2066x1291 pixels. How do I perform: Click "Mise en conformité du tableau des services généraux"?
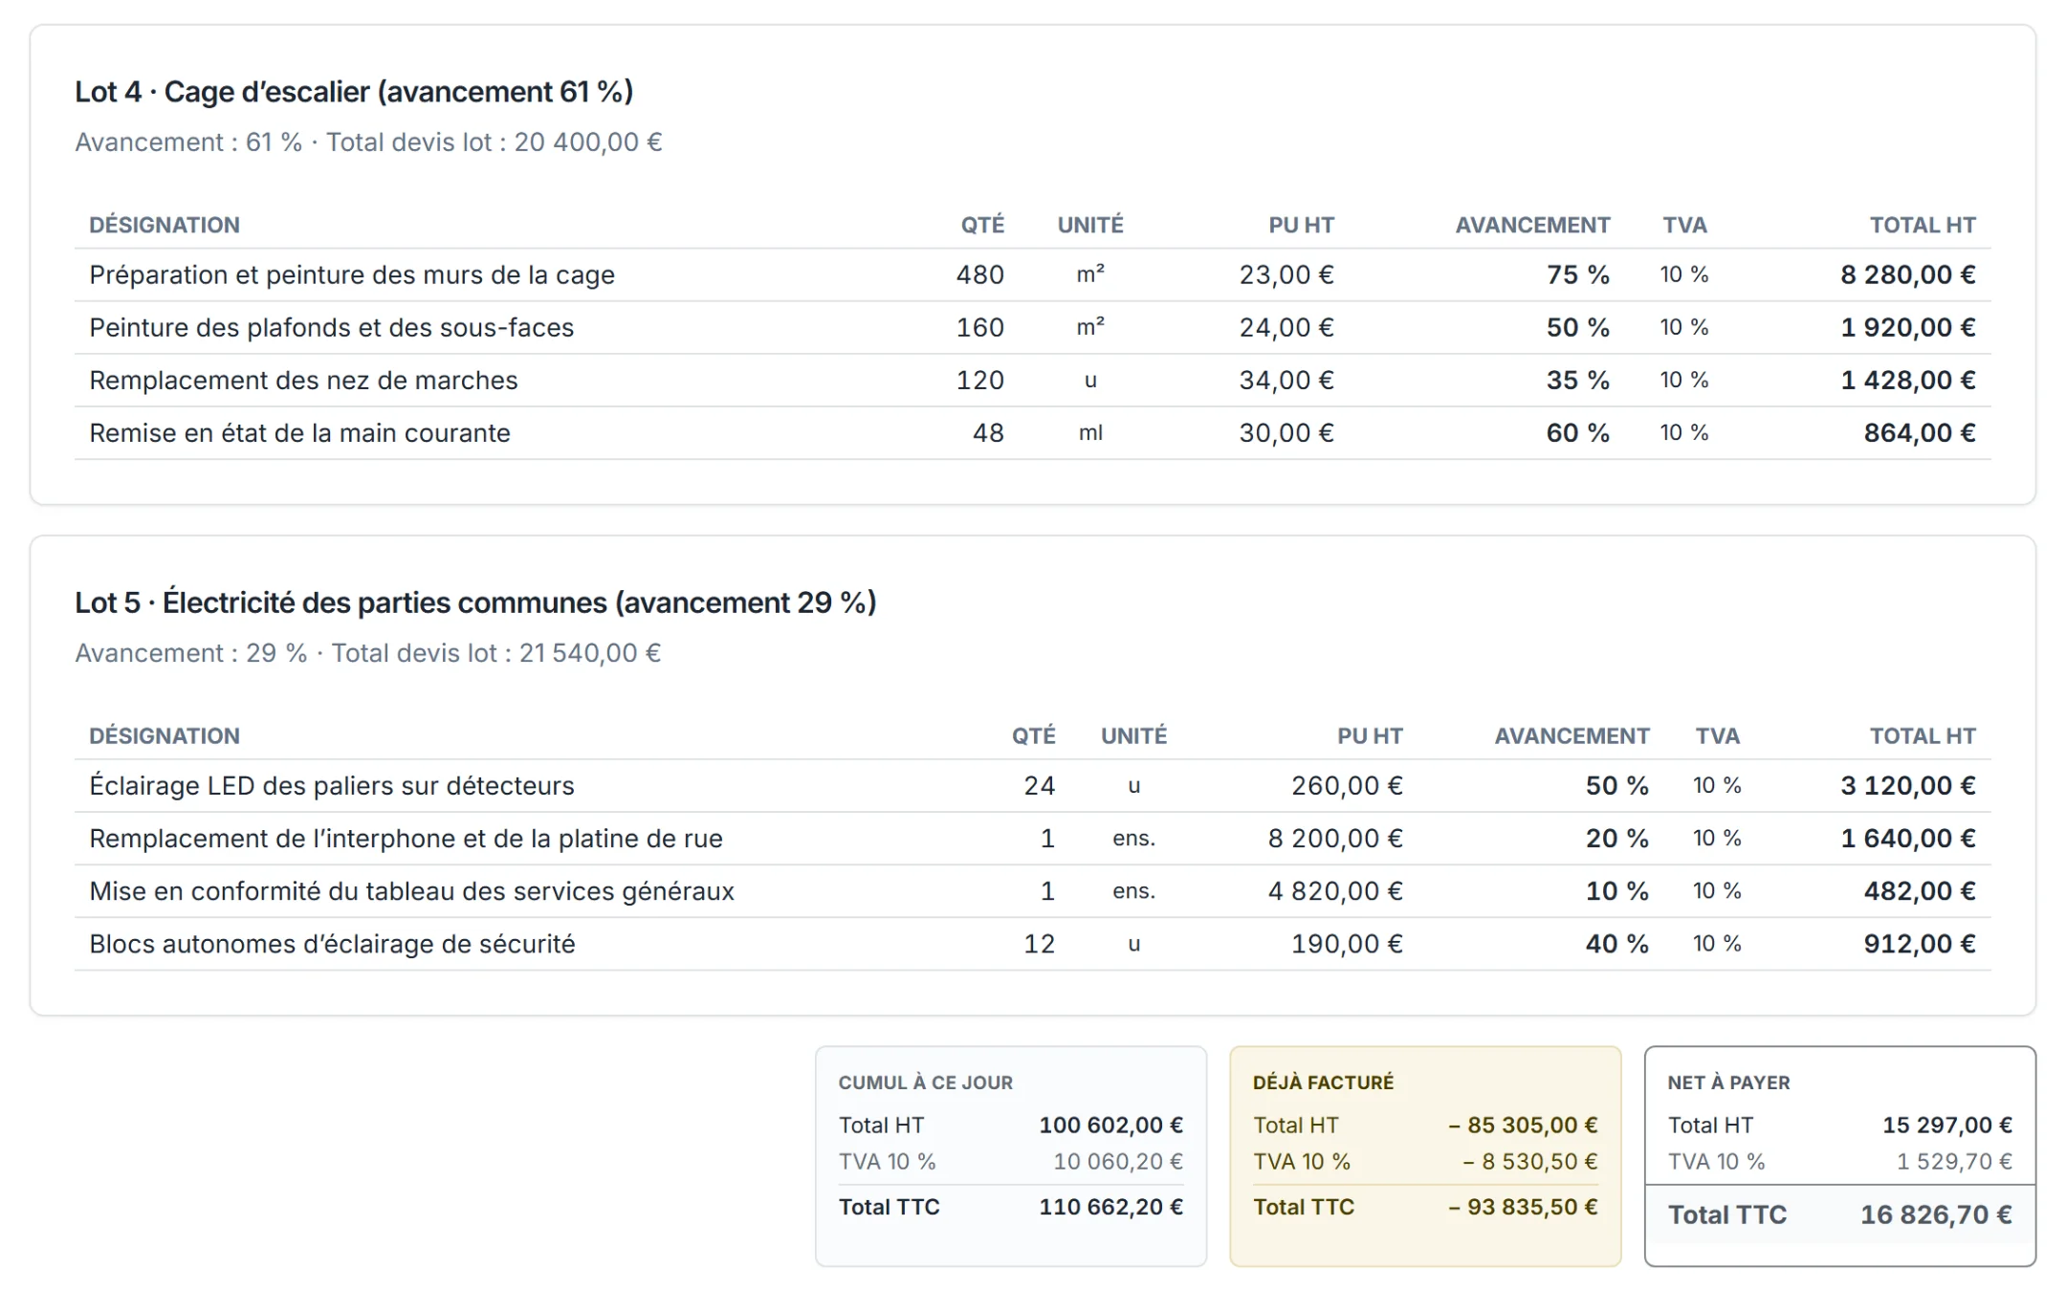[411, 891]
